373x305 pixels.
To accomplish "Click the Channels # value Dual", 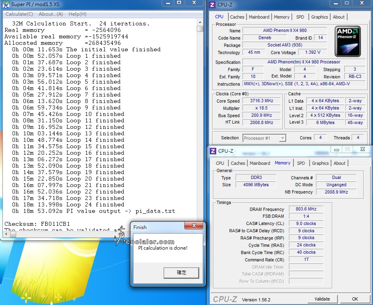I will [x=336, y=177].
